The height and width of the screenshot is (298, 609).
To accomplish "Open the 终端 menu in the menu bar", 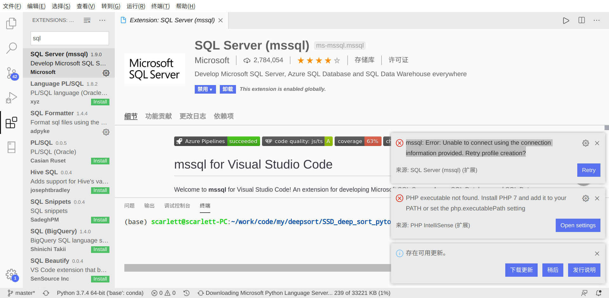I will [x=160, y=6].
